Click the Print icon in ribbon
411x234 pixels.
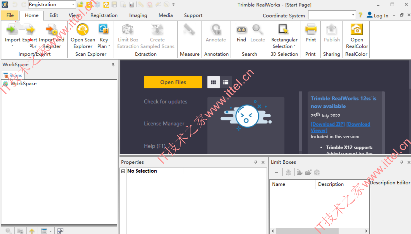coord(311,29)
